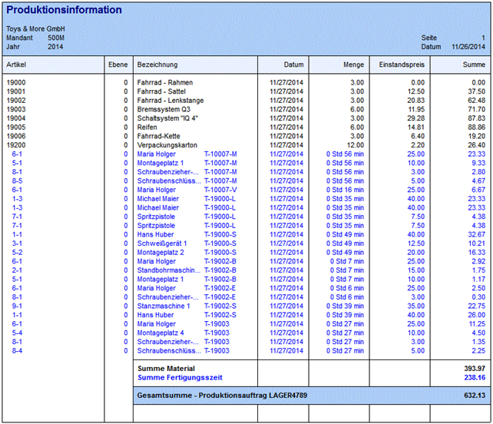Click the Menge column header

pos(354,65)
